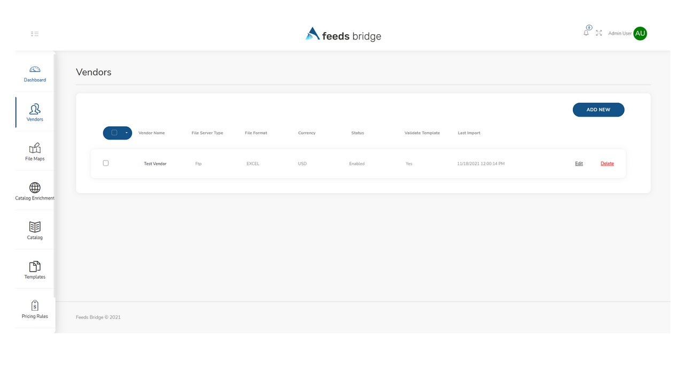Check the Test Vendor row checkbox
Viewport: 684px width, 385px height.
[x=106, y=163]
